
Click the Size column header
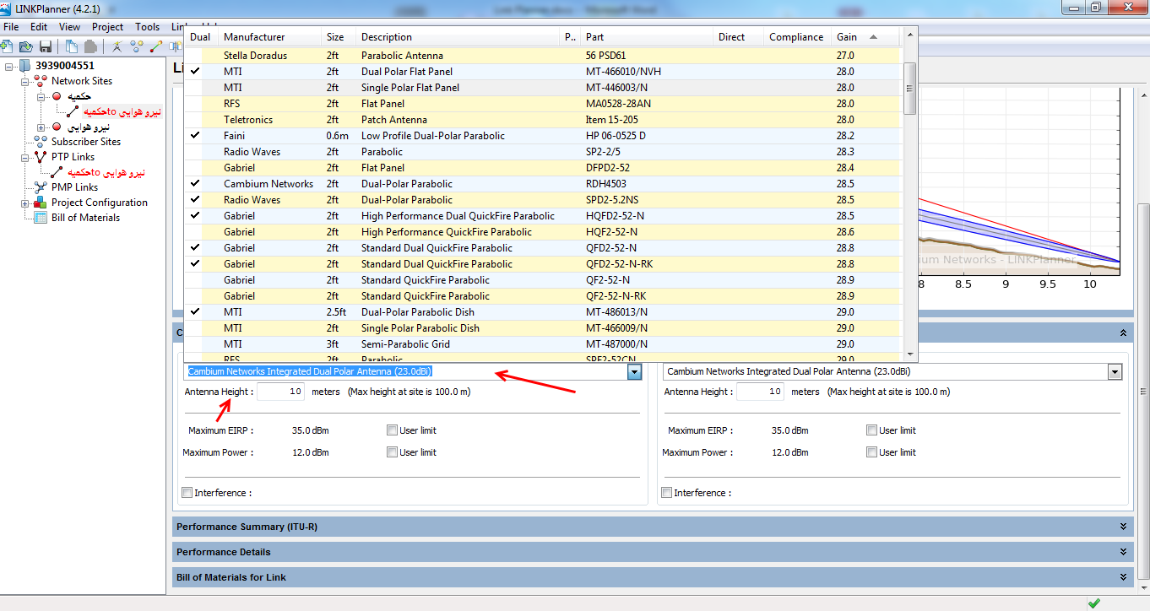tap(338, 37)
